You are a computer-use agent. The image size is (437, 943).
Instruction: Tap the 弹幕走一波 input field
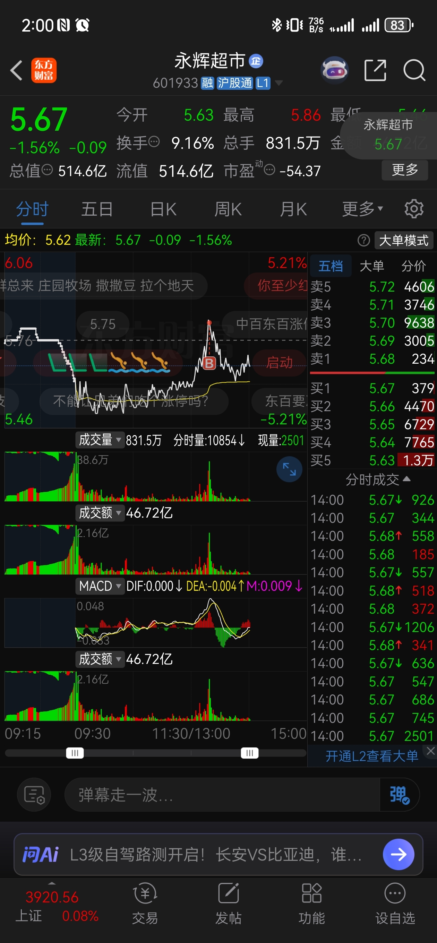pos(222,795)
